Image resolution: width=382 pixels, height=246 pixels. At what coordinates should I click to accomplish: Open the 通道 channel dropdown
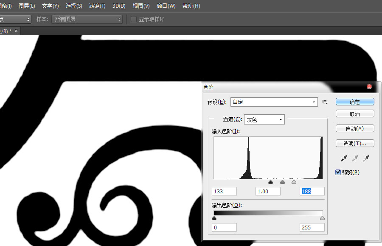pos(264,120)
